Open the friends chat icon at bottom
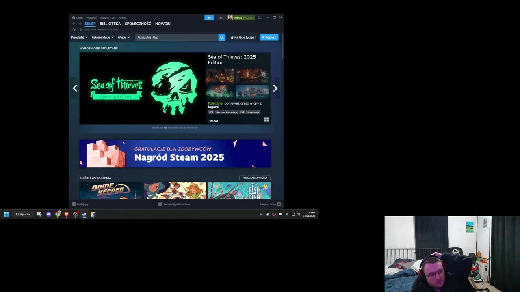520x292 pixels. pyautogui.click(x=279, y=204)
